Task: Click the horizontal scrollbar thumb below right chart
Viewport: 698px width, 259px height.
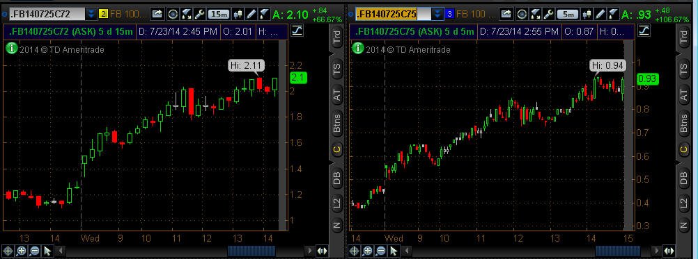Action: tap(618, 251)
